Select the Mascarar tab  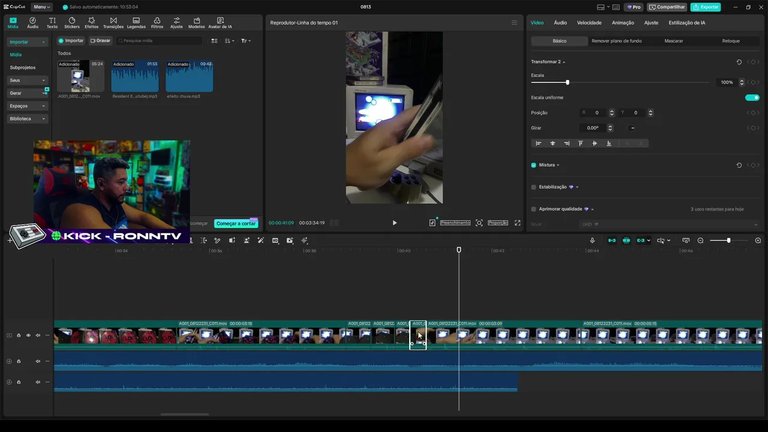(x=674, y=41)
